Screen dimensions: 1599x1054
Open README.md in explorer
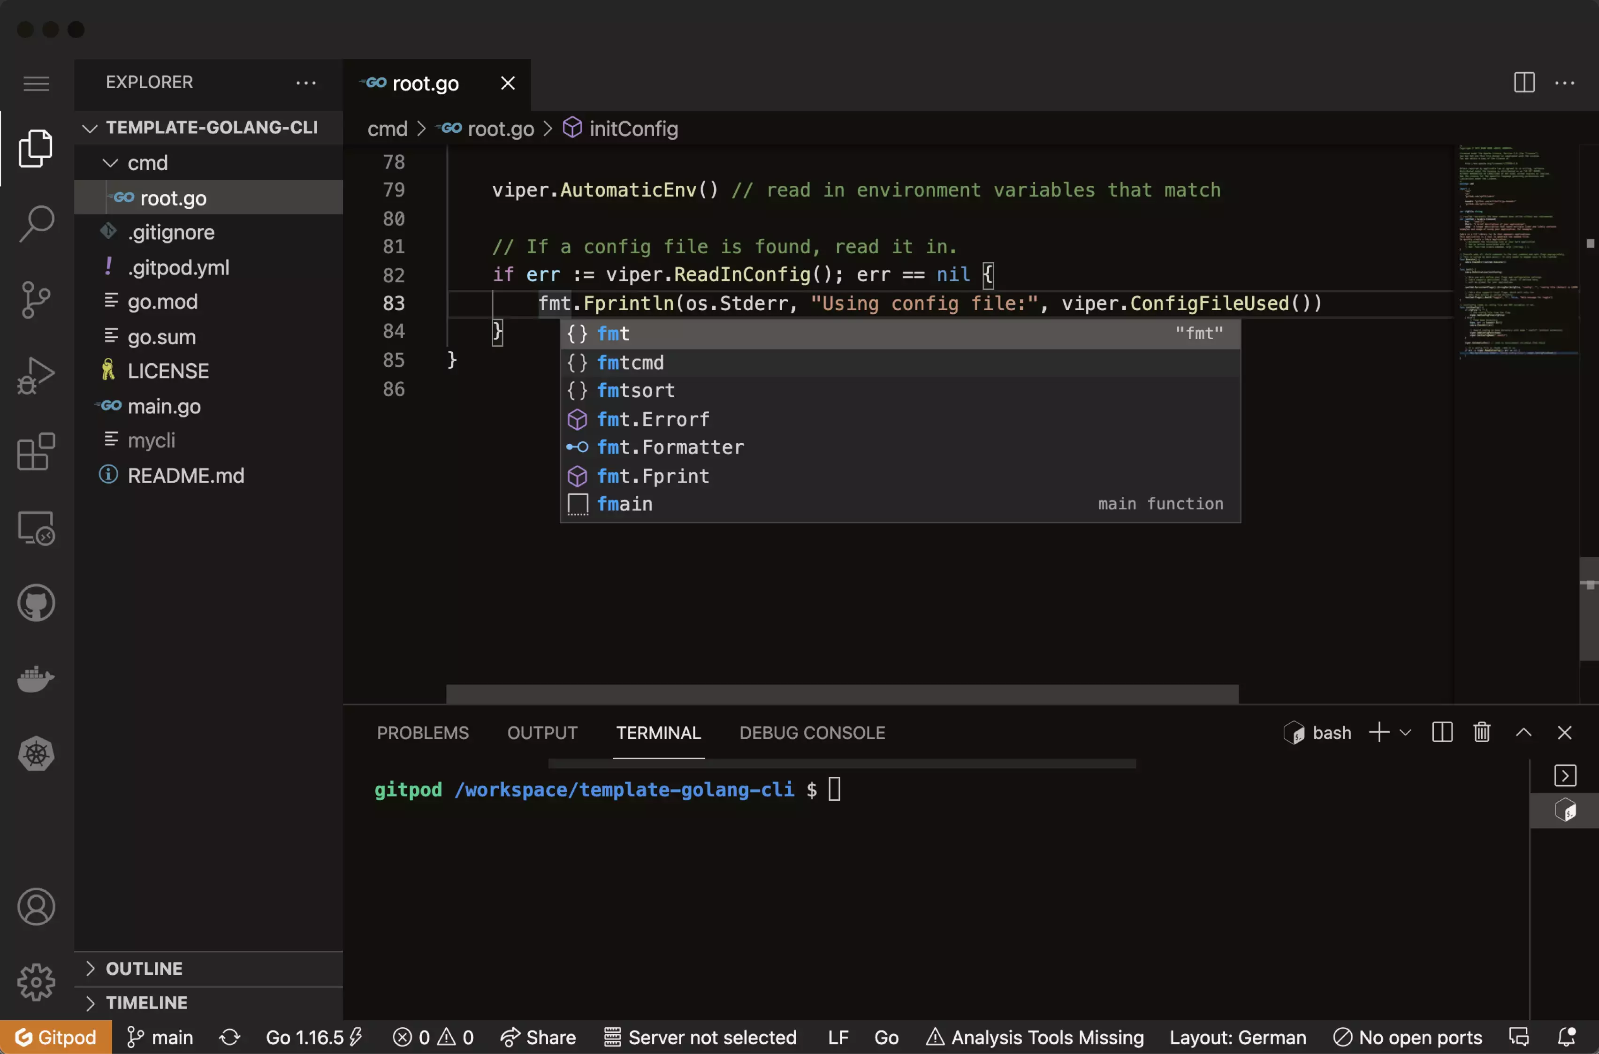208,475
